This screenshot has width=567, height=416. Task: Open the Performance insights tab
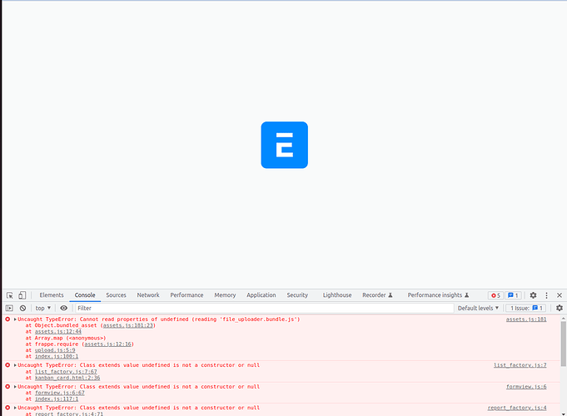438,295
